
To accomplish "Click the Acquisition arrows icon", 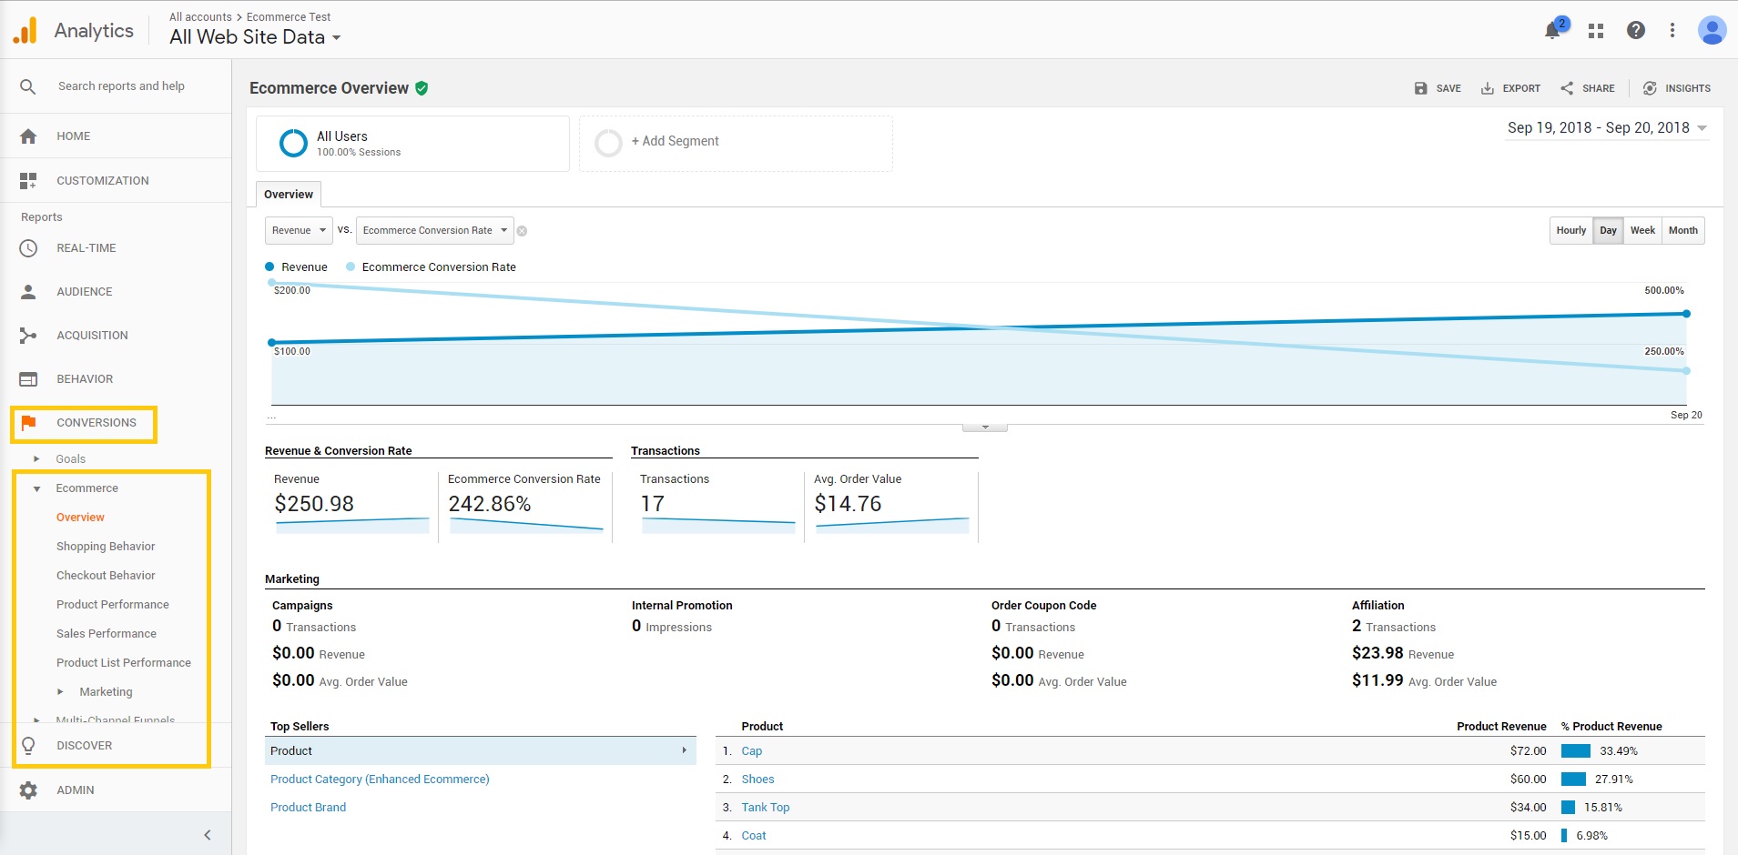I will pos(28,336).
